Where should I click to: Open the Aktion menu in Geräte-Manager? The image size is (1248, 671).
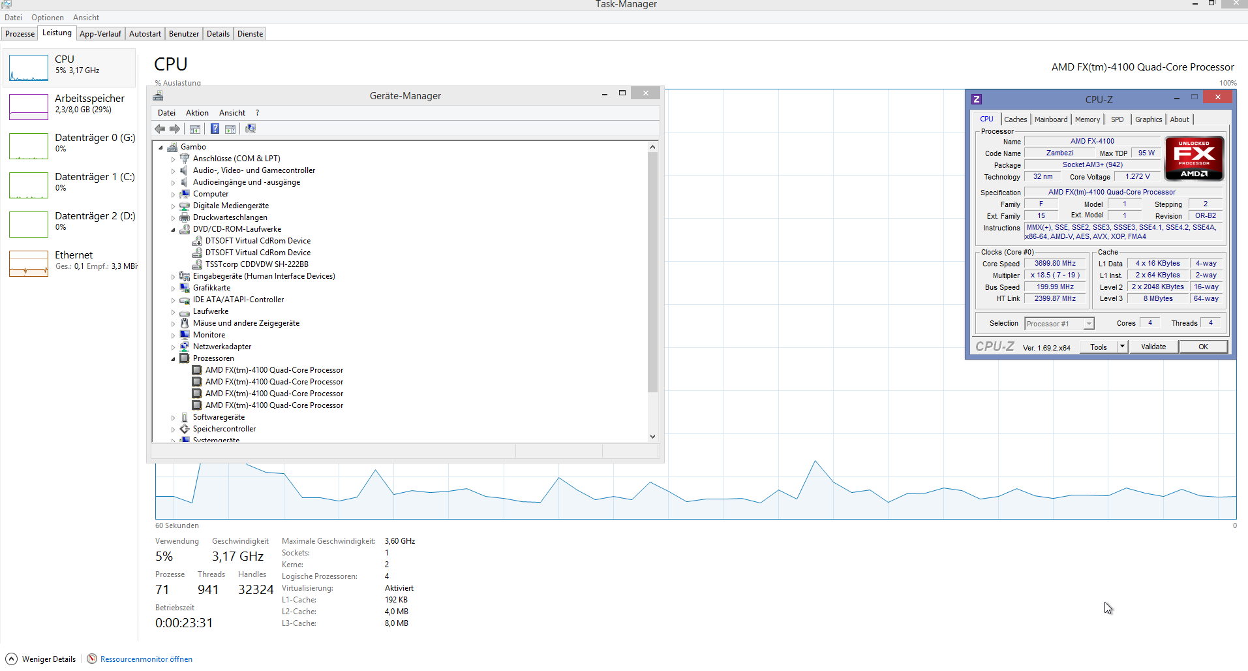click(x=197, y=113)
